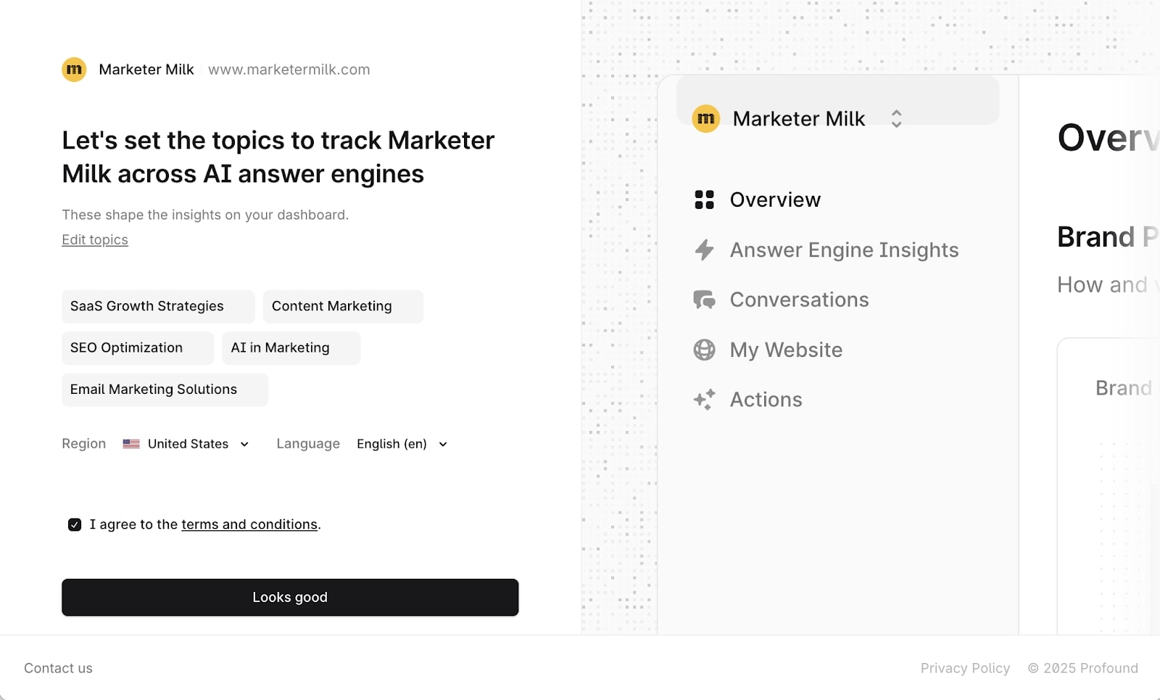This screenshot has height=700, width=1160.
Task: Select the SEO Optimization topic chip
Action: coord(138,347)
